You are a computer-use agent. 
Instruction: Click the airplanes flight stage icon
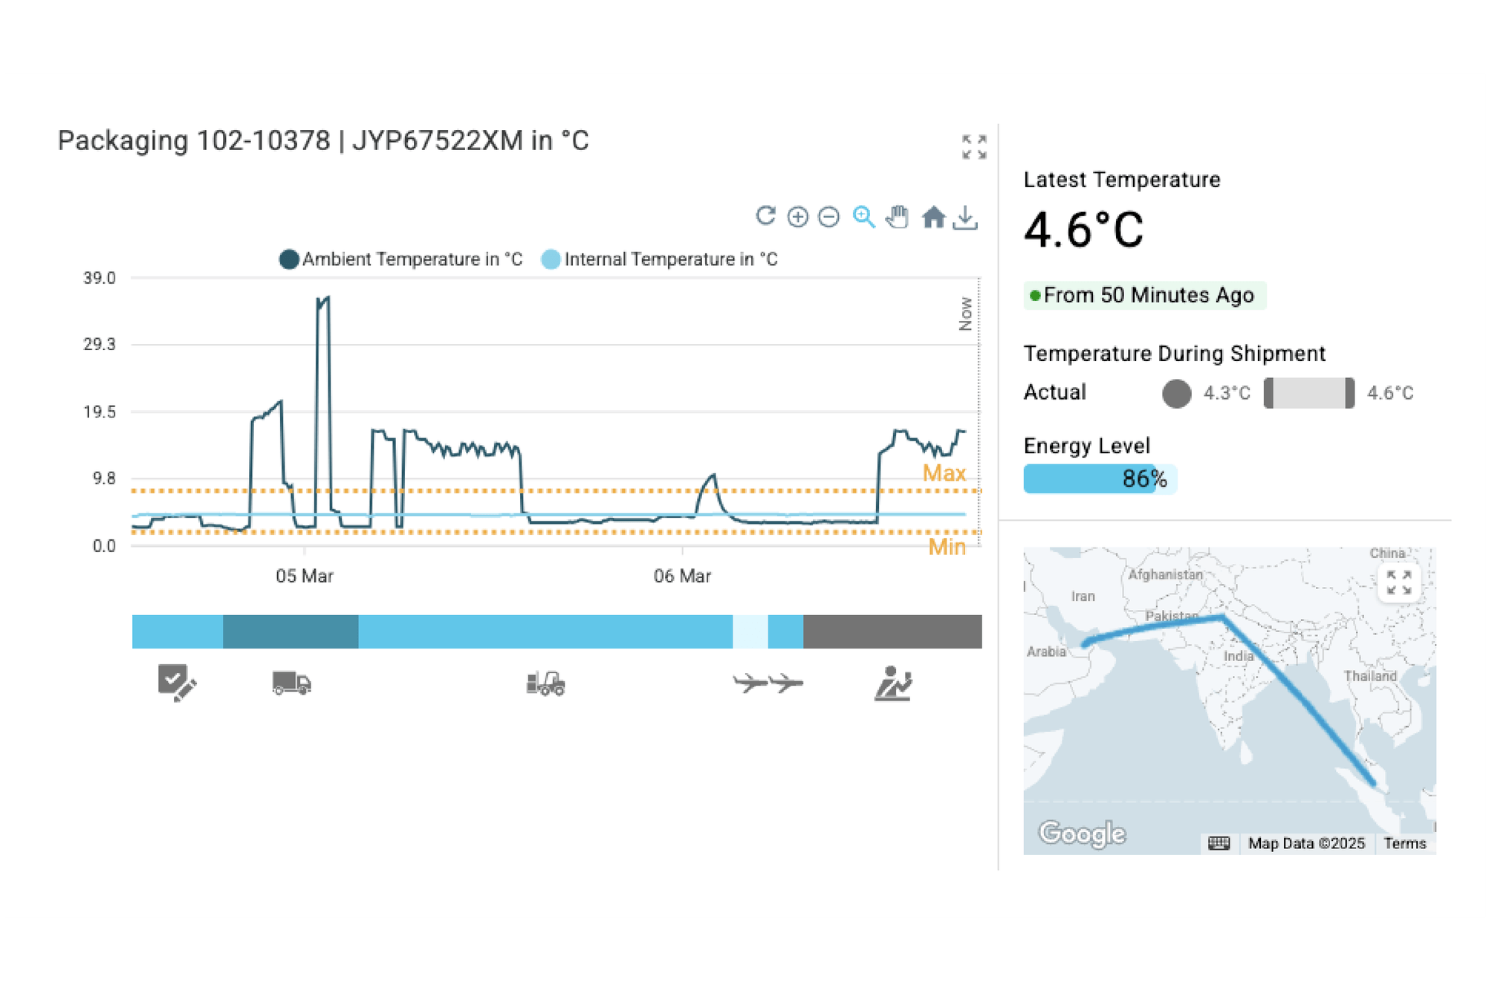click(x=768, y=682)
